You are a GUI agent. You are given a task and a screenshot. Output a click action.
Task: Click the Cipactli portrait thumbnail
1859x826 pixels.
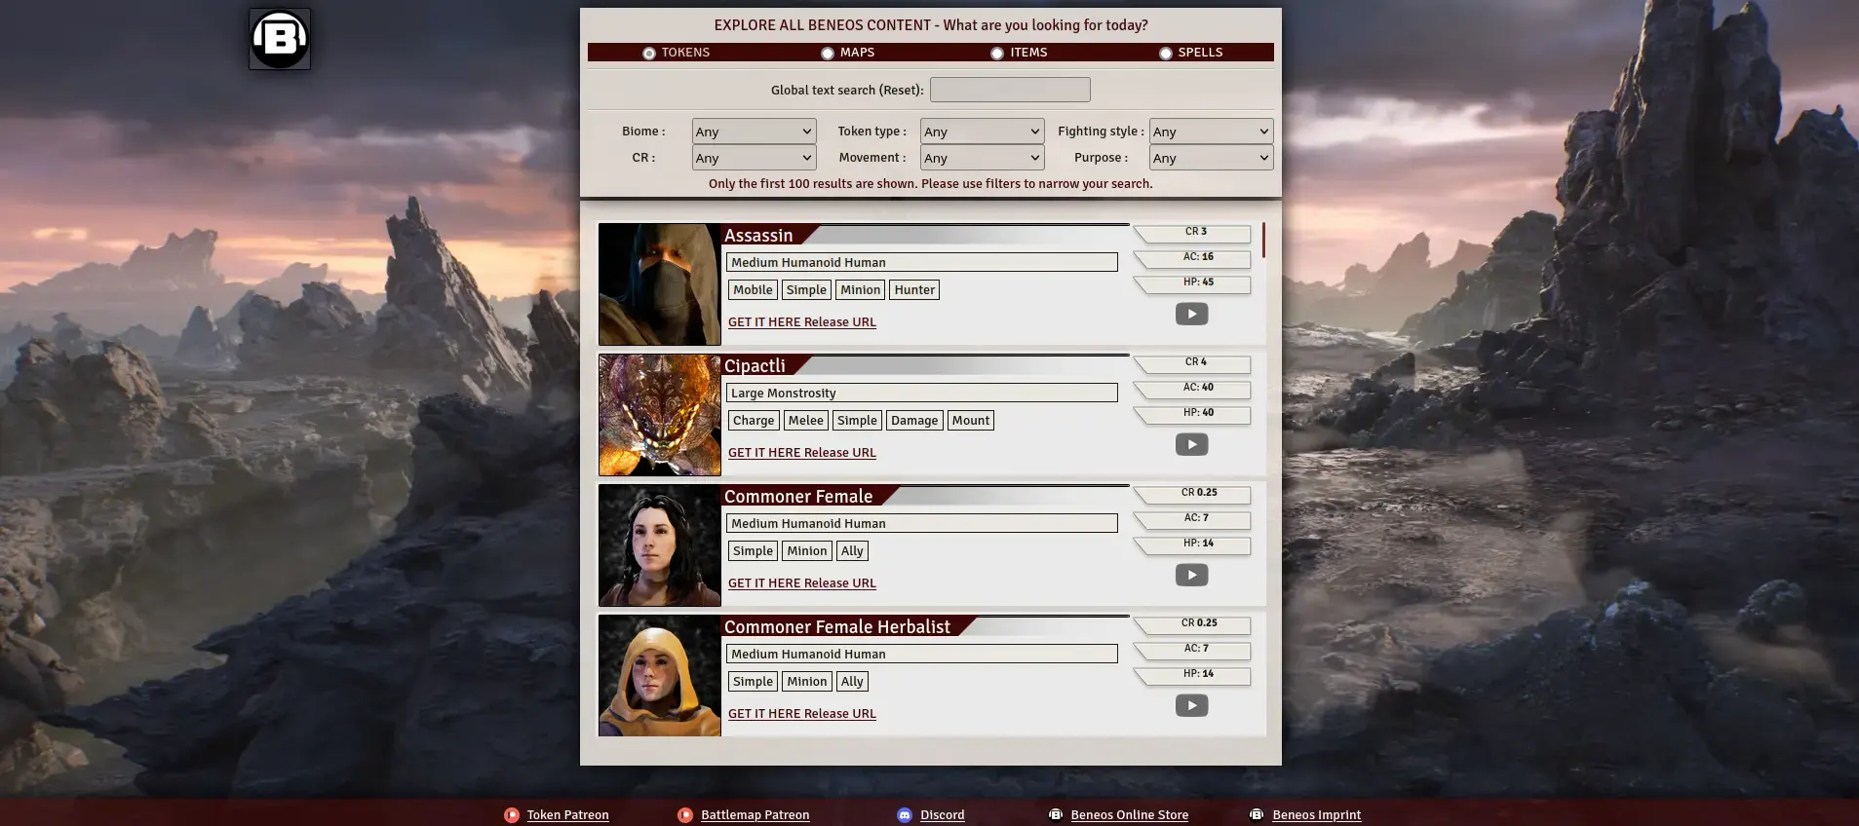coord(660,415)
